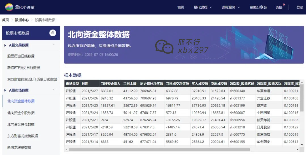Click the 北向资金整体数据 banner title
The width and height of the screenshot is (306, 155).
click(99, 35)
